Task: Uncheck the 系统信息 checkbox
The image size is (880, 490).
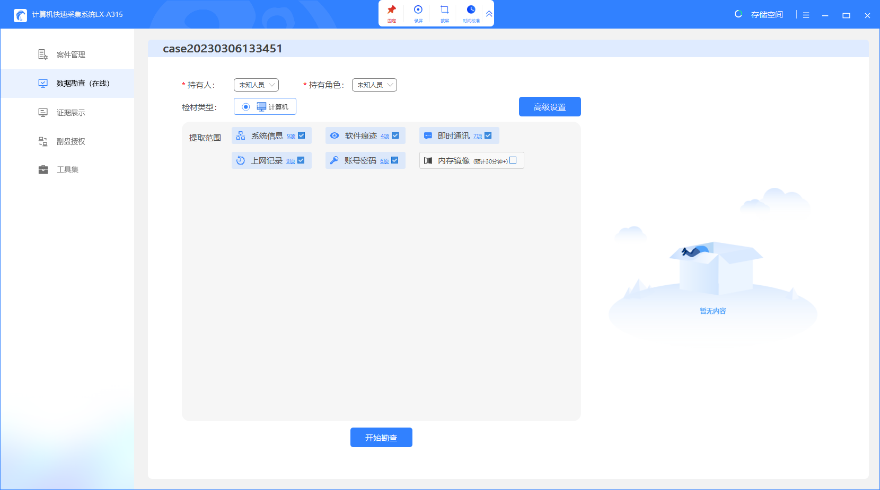Action: (302, 135)
